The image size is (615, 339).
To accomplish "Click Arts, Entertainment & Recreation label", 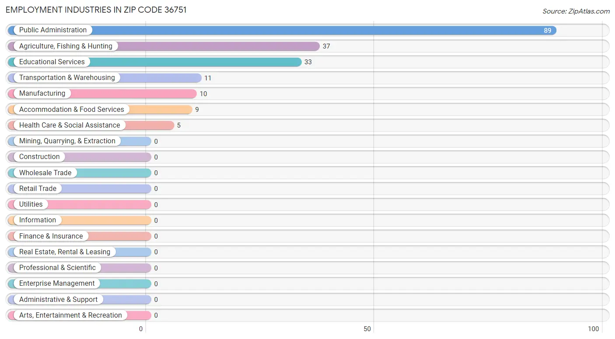I will click(x=70, y=315).
